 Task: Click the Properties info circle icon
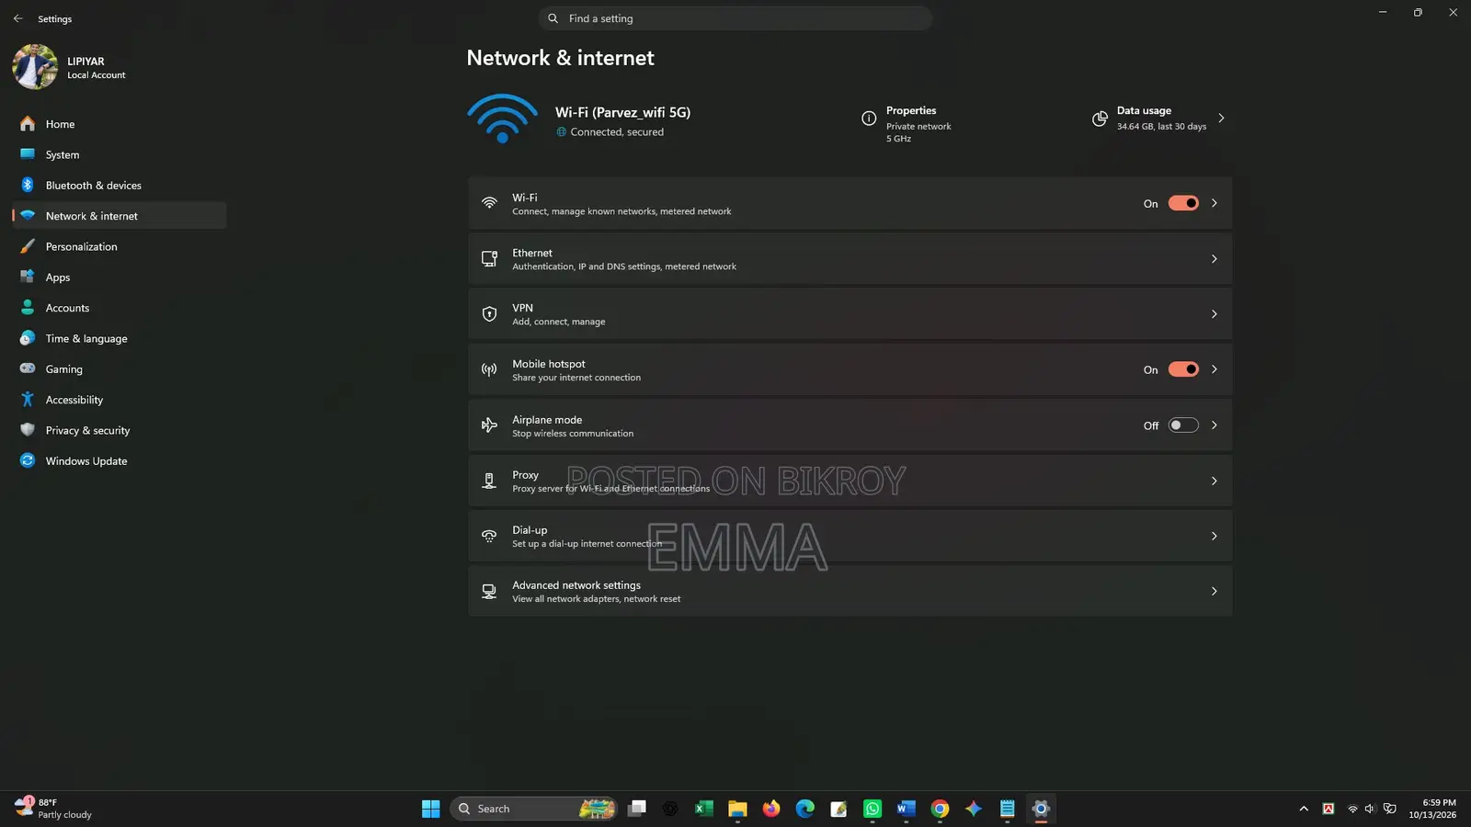(x=869, y=119)
